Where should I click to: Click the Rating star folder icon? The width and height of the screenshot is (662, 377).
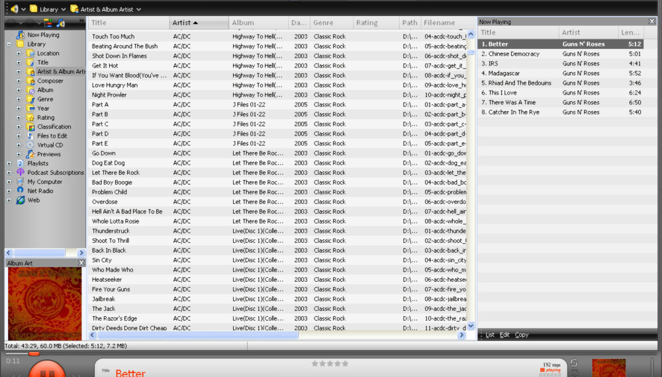(30, 118)
